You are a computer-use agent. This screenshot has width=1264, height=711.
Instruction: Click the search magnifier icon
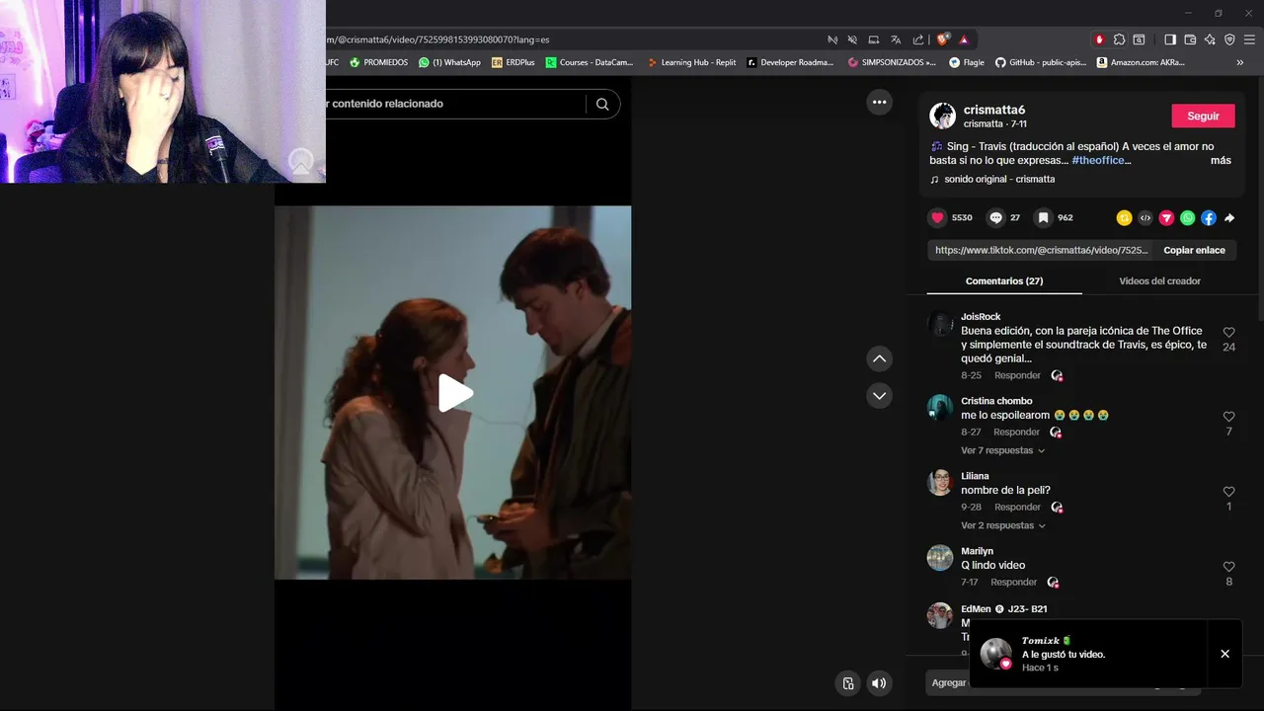602,104
